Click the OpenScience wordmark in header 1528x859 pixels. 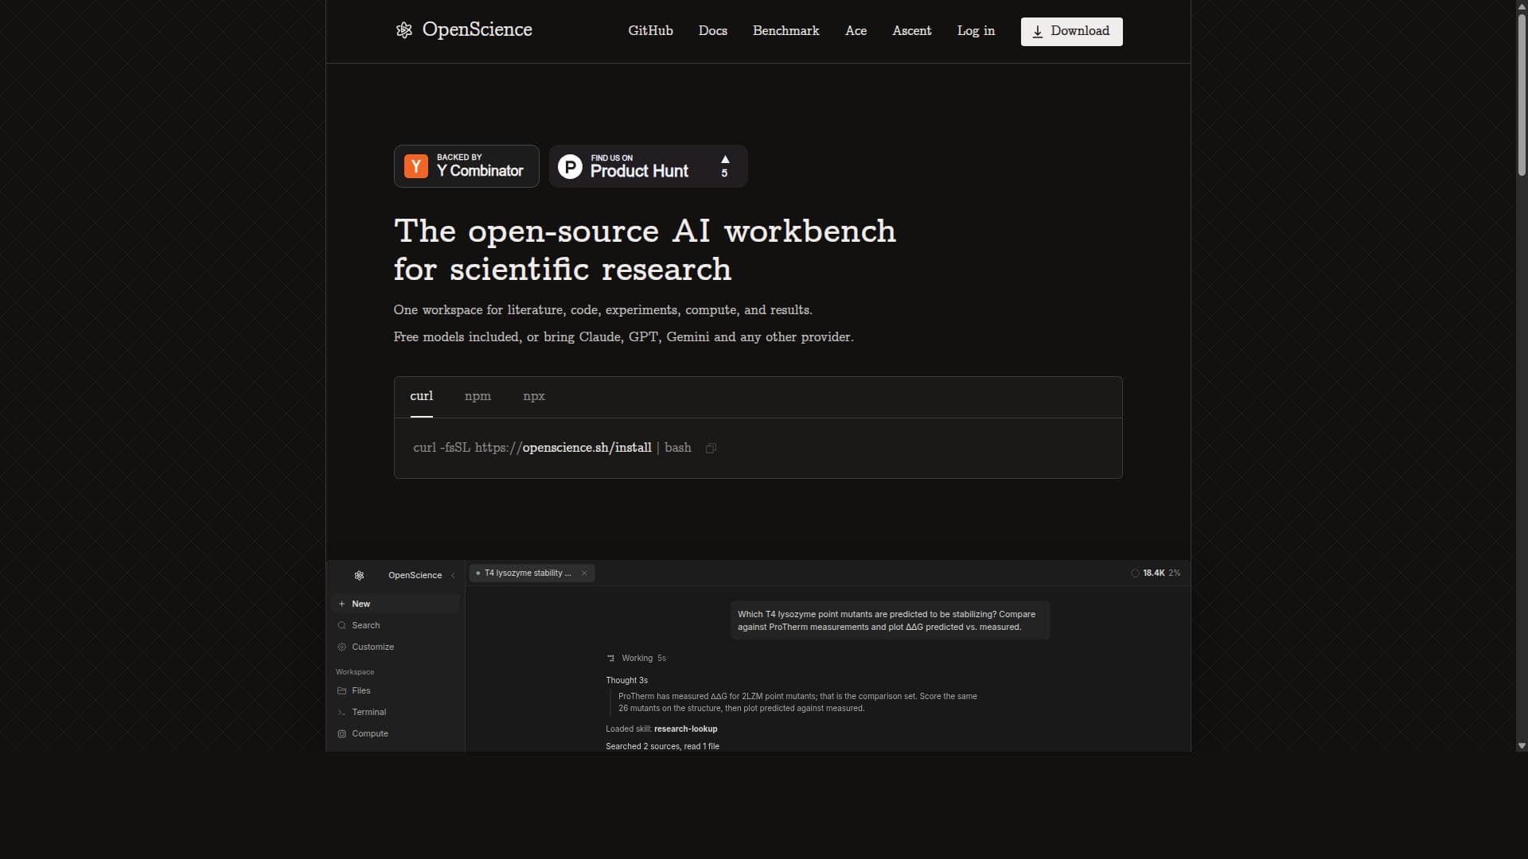tap(477, 29)
